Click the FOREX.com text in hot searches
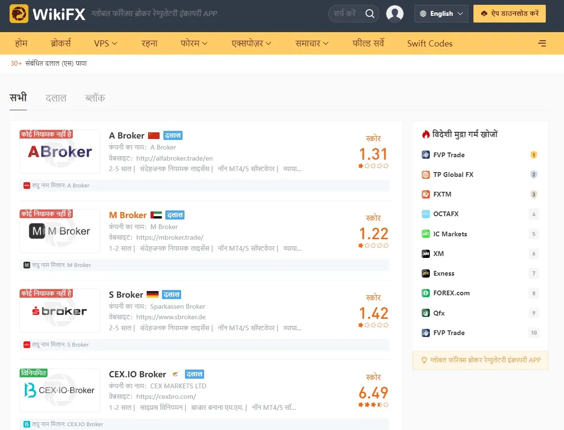 [x=451, y=293]
